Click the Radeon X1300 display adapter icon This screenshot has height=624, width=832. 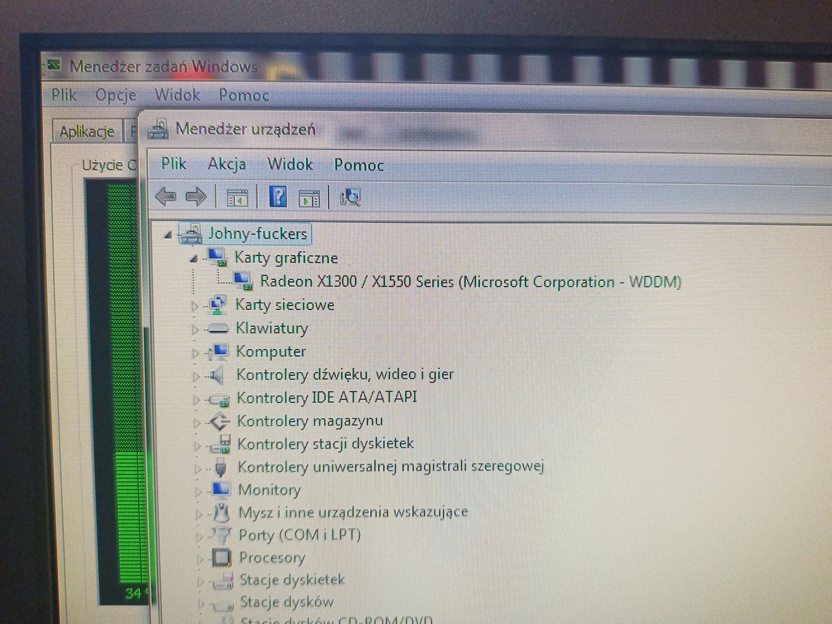[243, 281]
